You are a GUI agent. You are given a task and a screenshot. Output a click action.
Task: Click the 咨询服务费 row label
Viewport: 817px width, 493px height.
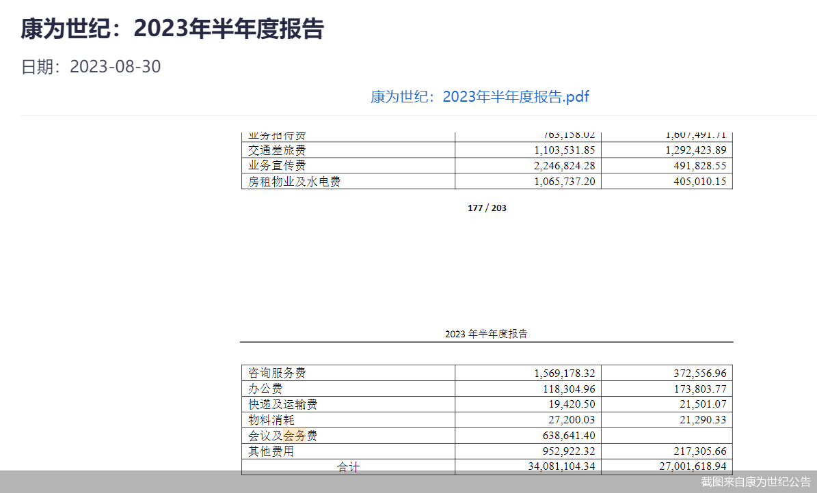[277, 373]
